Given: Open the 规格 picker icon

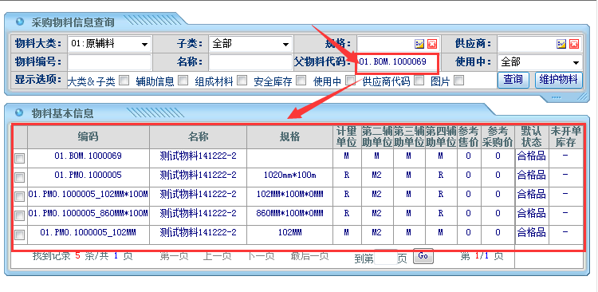Looking at the screenshot, I should 419,44.
